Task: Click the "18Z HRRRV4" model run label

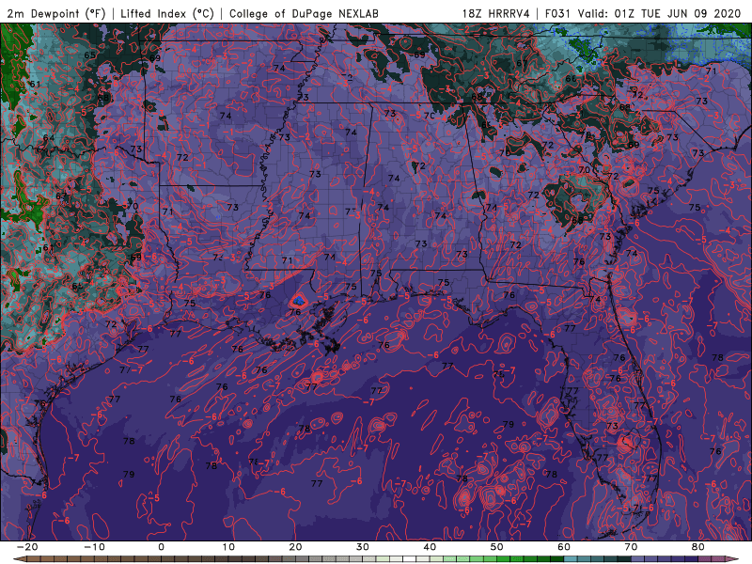Action: pos(495,14)
